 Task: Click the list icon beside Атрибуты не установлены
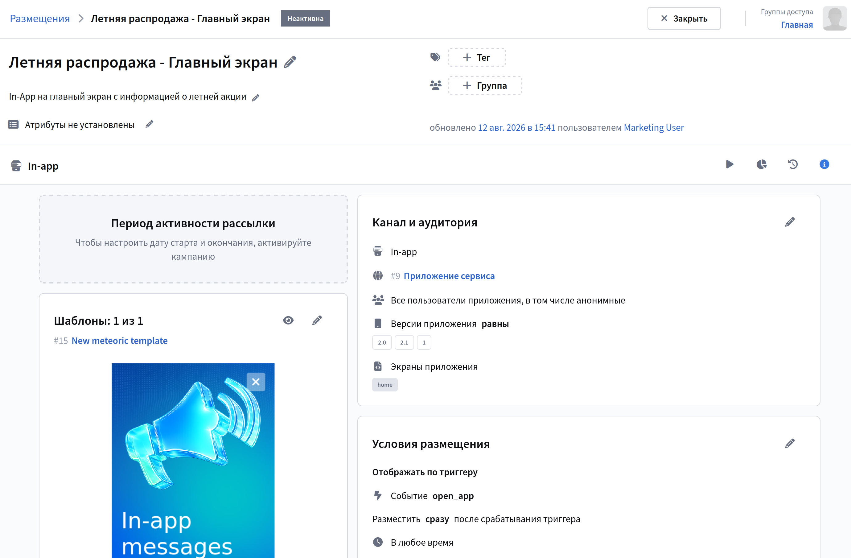pos(13,125)
